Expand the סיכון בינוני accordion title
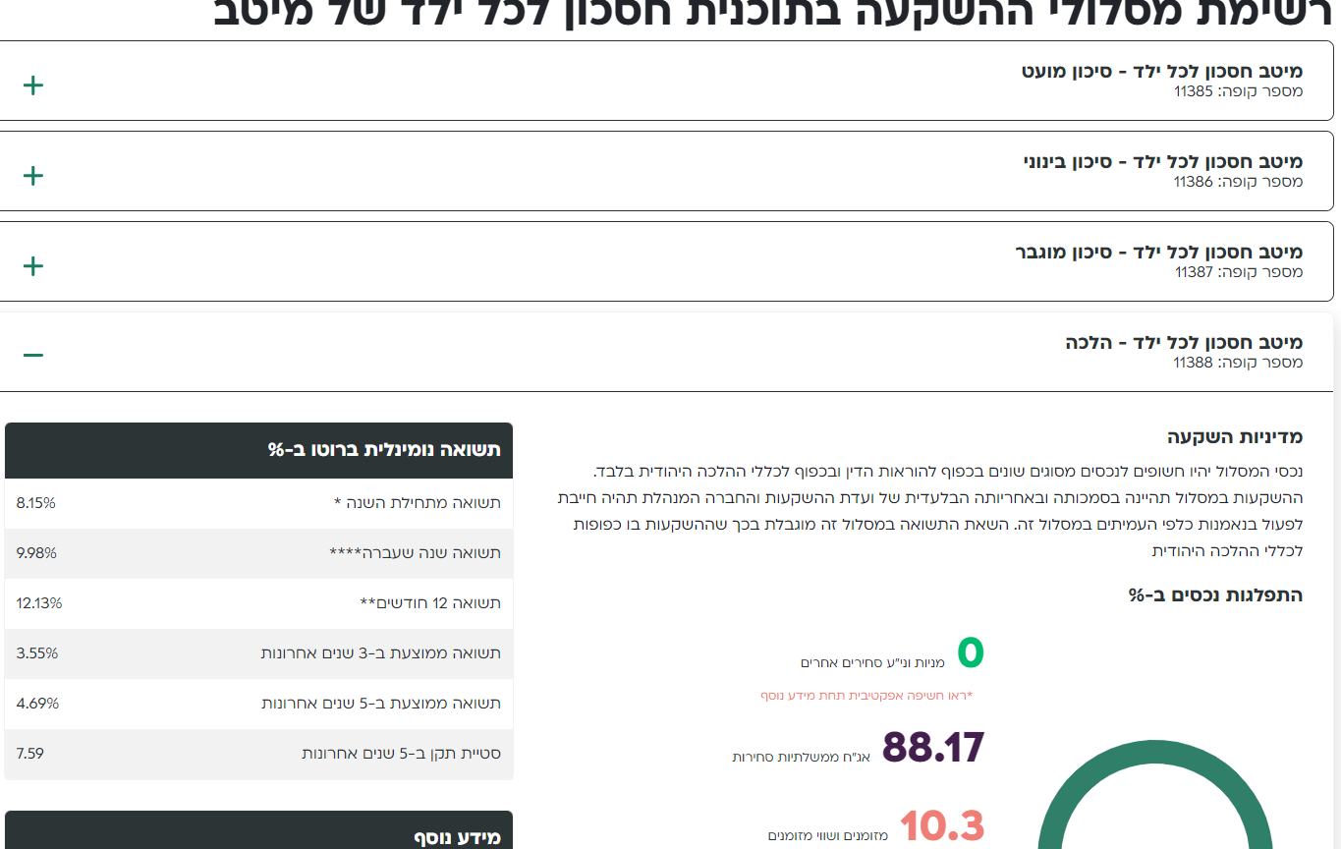Screen dimensions: 1341x849 click(1162, 162)
